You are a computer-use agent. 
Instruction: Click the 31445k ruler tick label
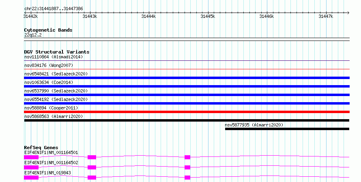[x=208, y=16]
